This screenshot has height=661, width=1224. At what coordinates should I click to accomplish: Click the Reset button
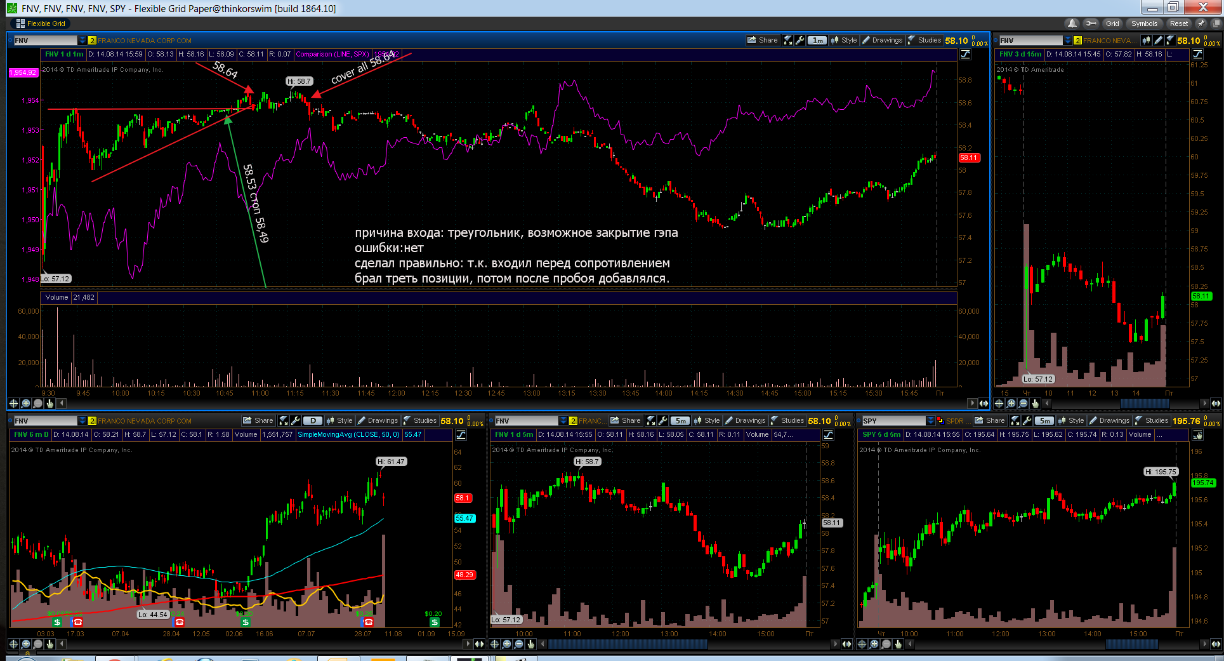tap(1178, 23)
